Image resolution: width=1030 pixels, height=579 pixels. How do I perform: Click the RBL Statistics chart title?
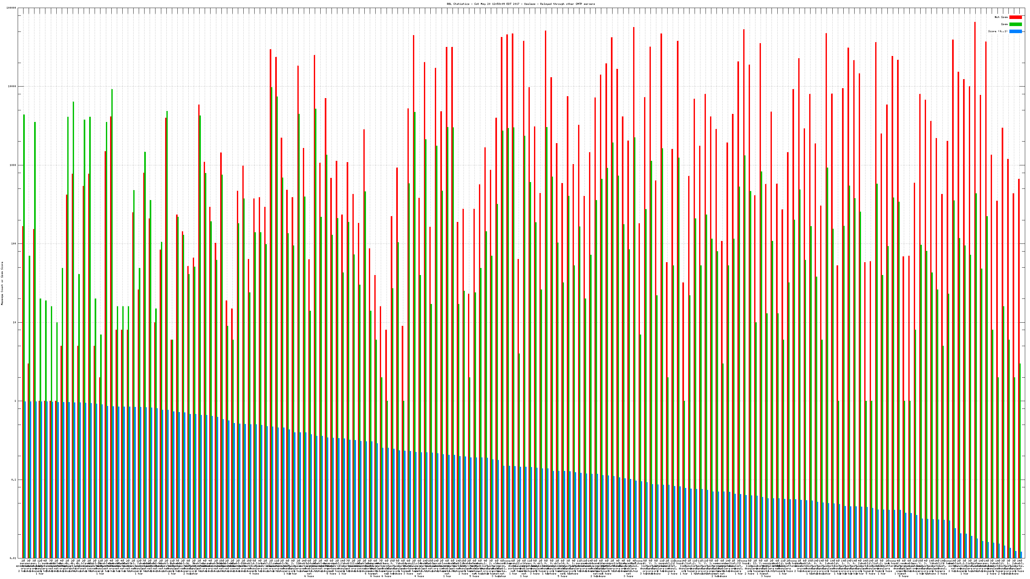pos(520,4)
